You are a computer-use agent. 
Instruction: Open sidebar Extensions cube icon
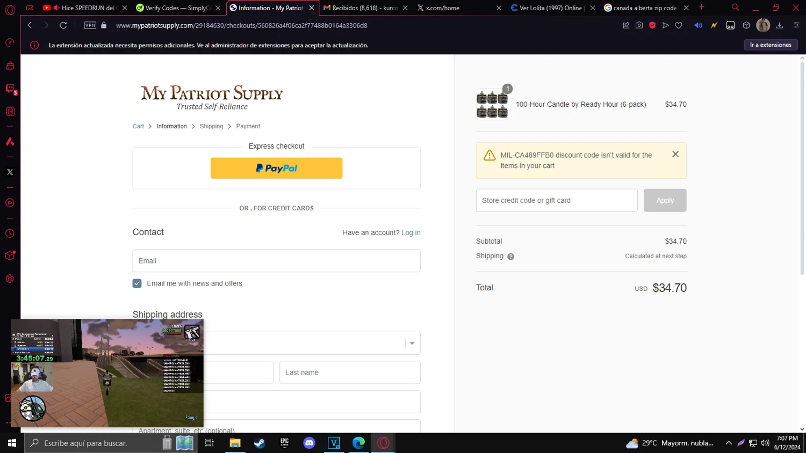pyautogui.click(x=10, y=256)
